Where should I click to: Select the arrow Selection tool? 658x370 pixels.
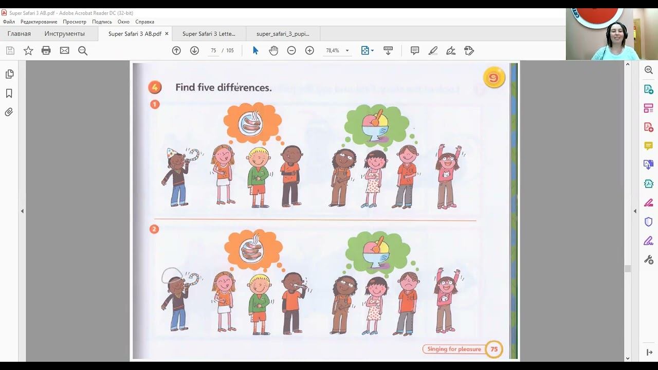click(255, 50)
